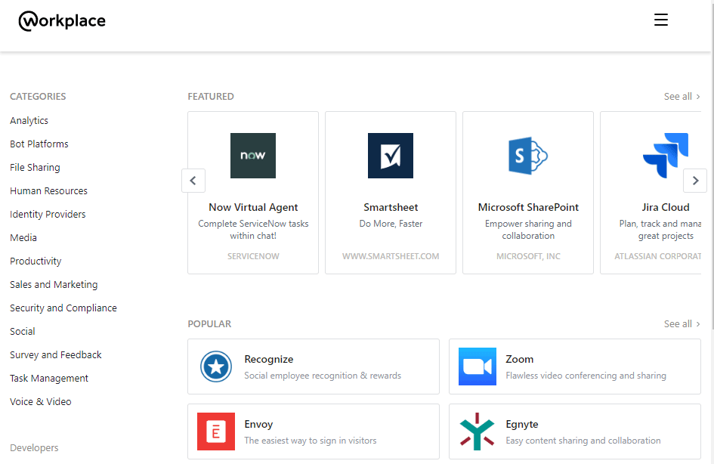
Task: Select Security and Compliance category
Action: pos(63,308)
